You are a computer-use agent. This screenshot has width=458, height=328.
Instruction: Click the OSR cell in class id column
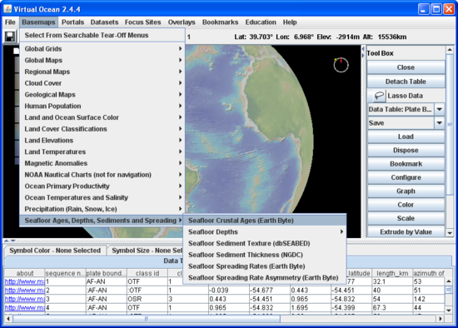tap(147, 299)
